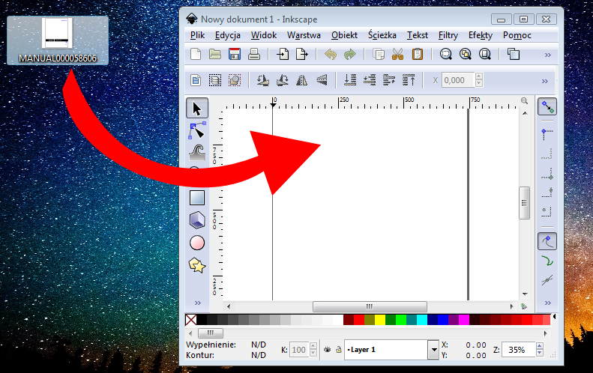Toggle Layer 1 visibility eye
Screen dimensions: 593x373
(x=327, y=350)
